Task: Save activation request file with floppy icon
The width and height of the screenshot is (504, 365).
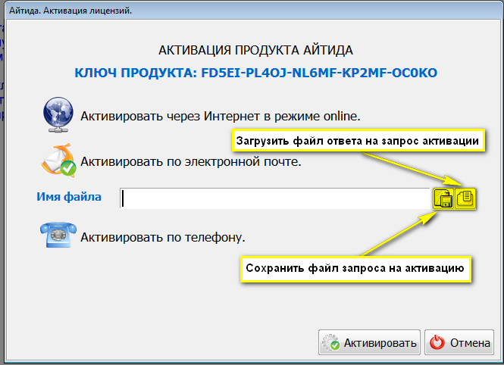Action: click(443, 198)
